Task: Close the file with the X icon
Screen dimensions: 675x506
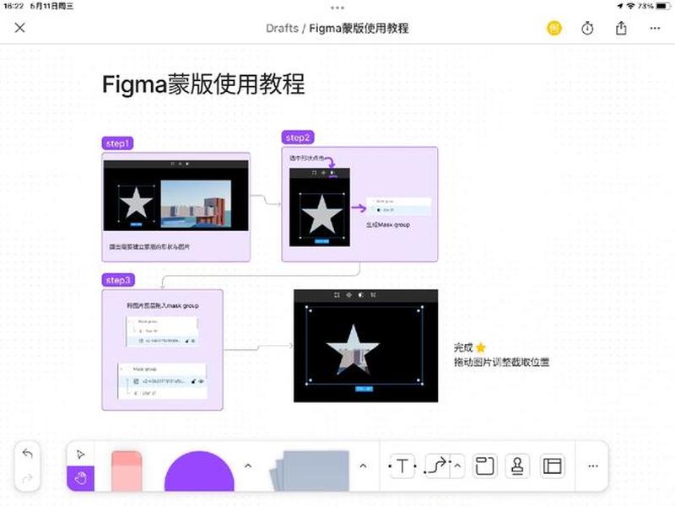Action: 19,28
